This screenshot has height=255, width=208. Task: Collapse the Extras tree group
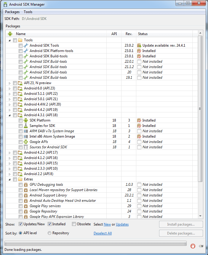(9, 179)
